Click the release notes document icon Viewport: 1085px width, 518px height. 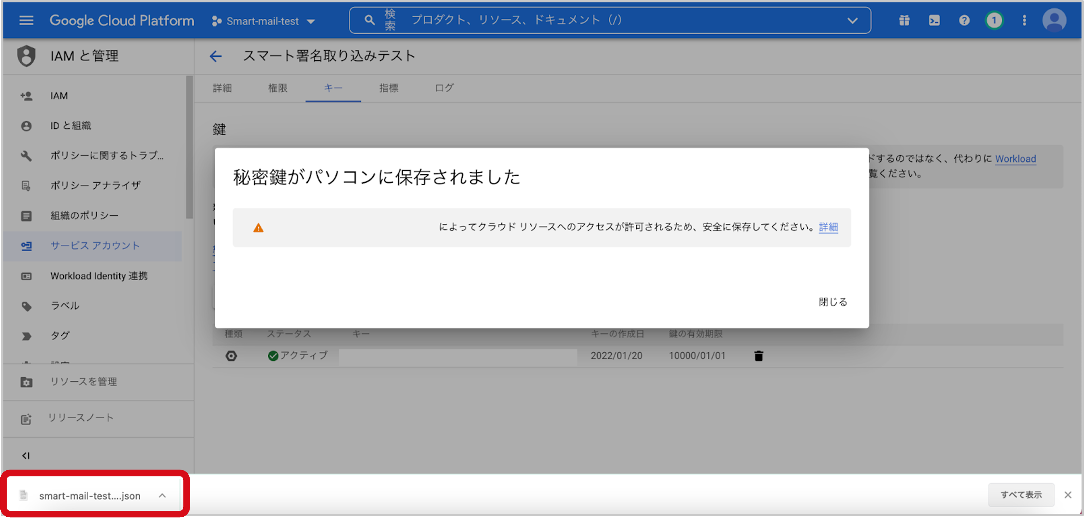tap(26, 420)
